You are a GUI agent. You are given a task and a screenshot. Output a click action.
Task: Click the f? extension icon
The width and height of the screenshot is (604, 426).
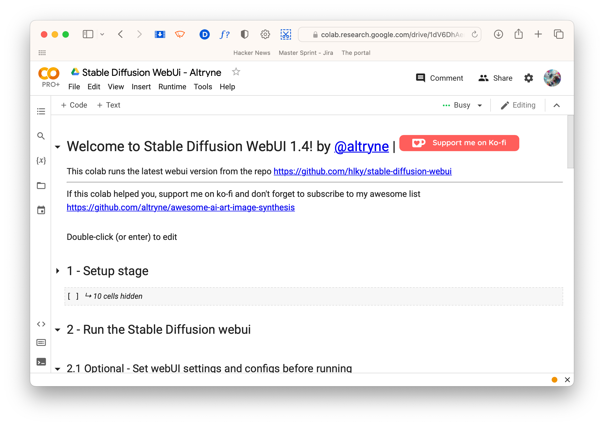point(225,34)
